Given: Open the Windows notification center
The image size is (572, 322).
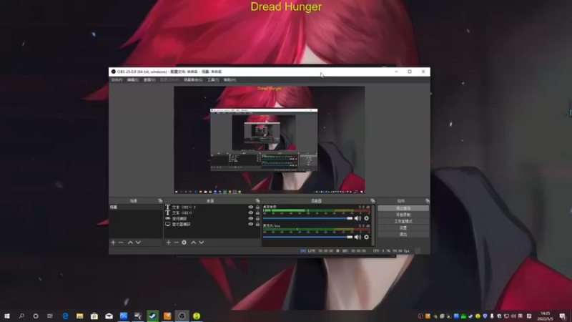Looking at the screenshot, I should click(563, 316).
